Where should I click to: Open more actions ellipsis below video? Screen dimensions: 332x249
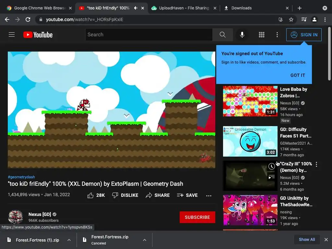point(209,196)
